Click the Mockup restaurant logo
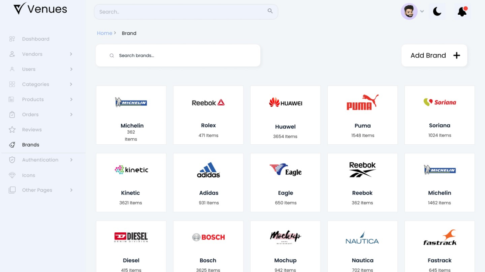 point(285,237)
